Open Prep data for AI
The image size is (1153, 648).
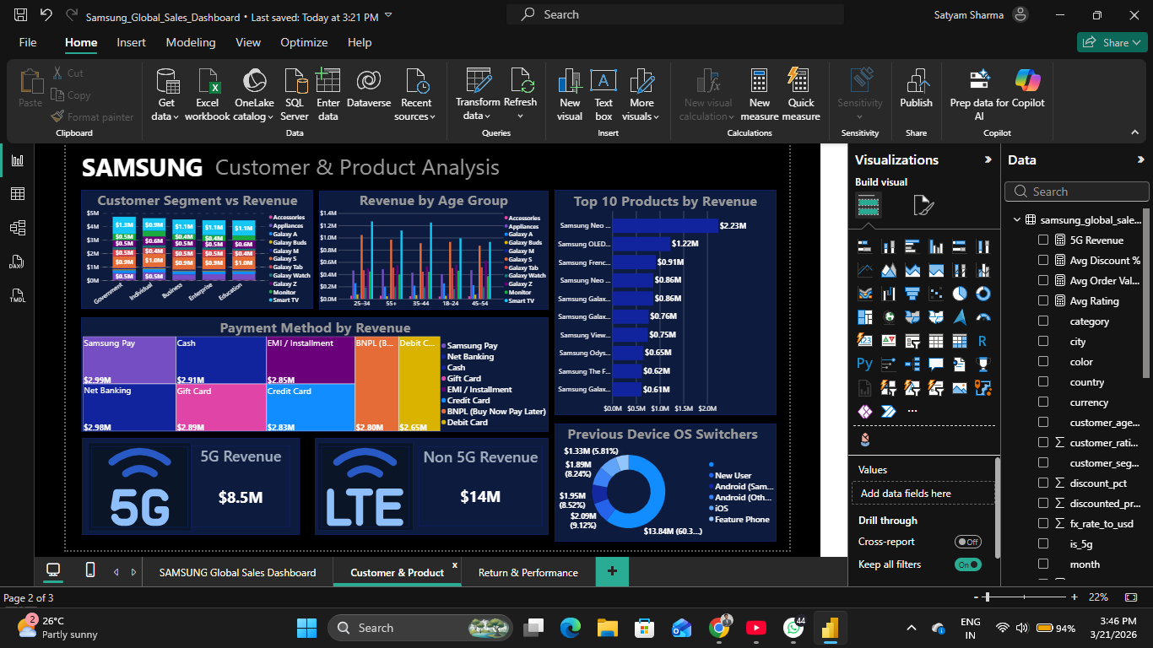[x=979, y=94]
